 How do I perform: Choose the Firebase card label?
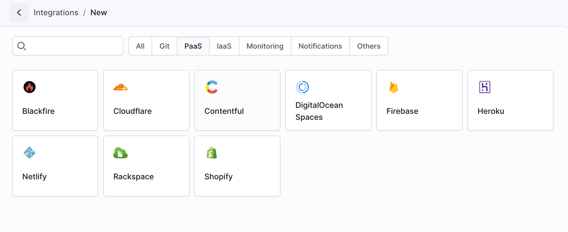[x=402, y=111]
